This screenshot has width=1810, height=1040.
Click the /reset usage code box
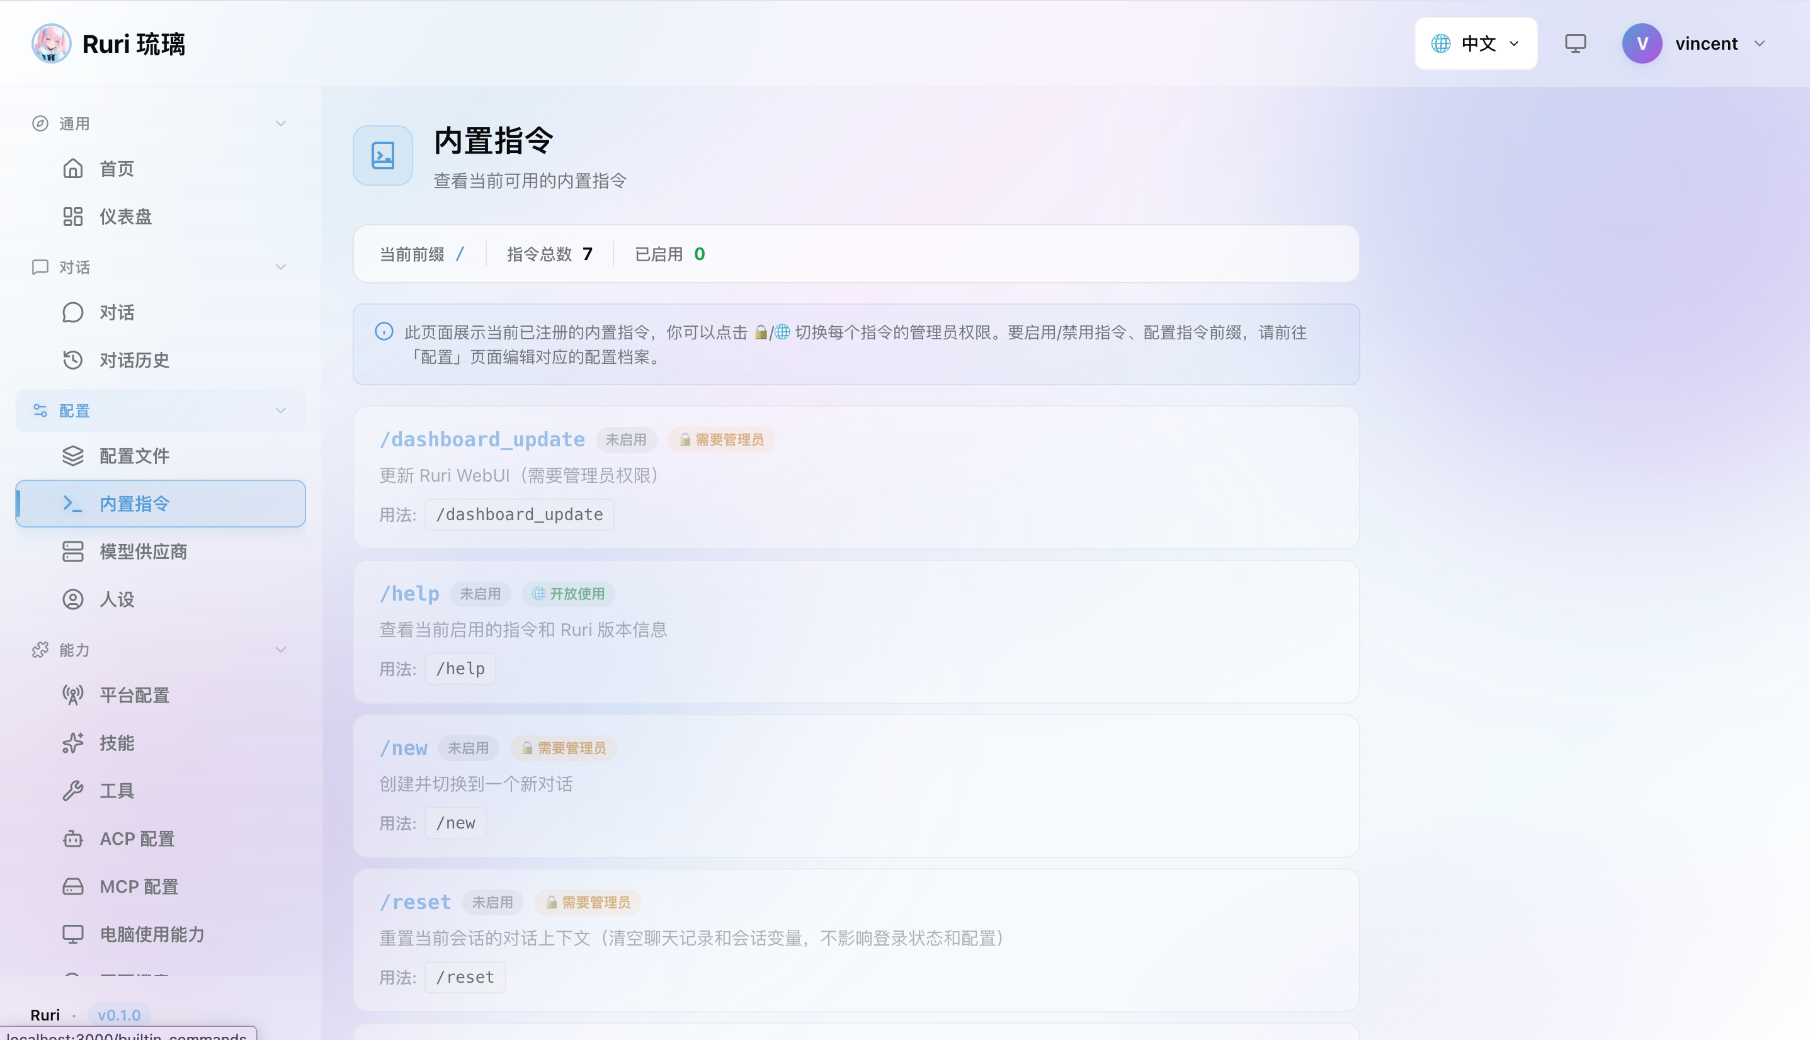click(x=465, y=977)
